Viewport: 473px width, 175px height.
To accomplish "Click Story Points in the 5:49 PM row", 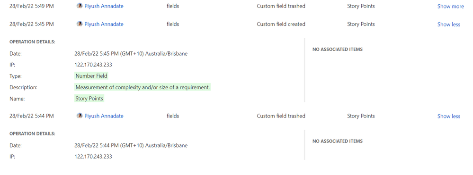I will [x=361, y=6].
